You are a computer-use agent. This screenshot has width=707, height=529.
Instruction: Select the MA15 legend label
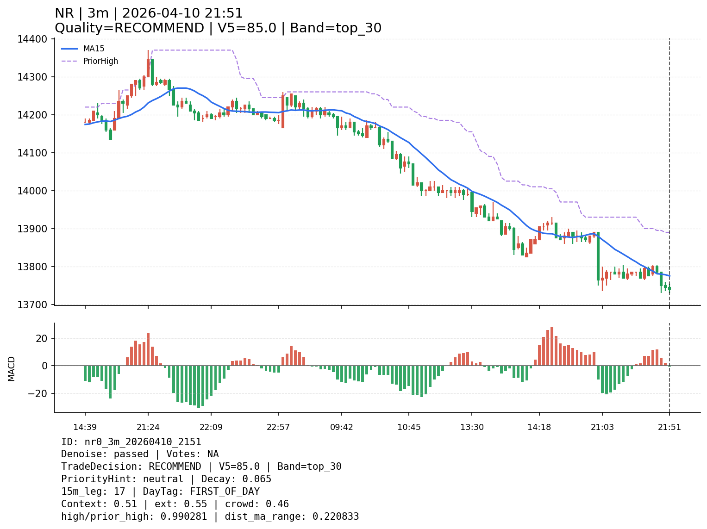[94, 49]
